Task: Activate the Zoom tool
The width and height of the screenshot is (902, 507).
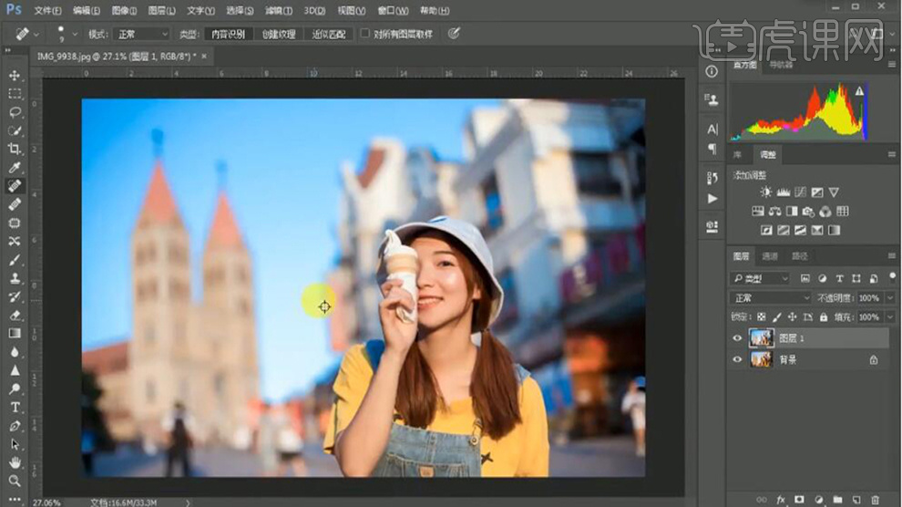Action: 15,481
